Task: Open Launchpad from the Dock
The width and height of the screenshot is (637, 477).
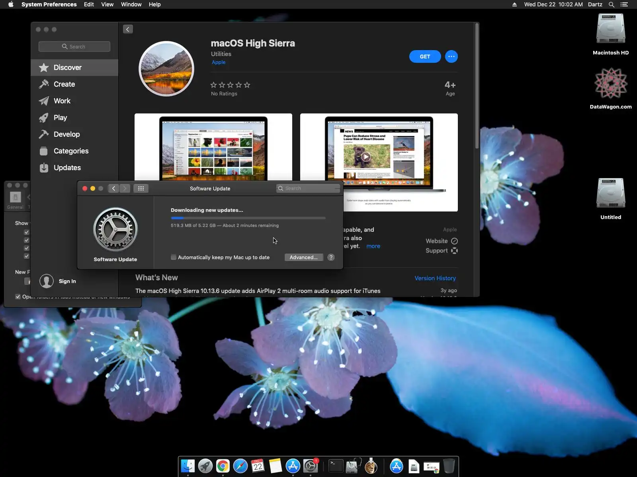Action: coord(205,466)
